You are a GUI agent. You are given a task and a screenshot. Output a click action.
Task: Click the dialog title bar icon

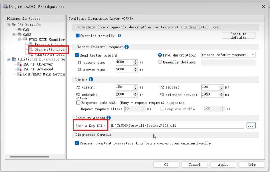coord(5,7)
